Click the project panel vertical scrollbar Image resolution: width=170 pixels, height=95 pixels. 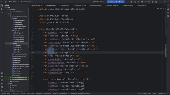point(29,28)
